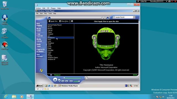Select the (Default Media Player) skin
The width and height of the screenshot is (177, 99).
coord(54,25)
